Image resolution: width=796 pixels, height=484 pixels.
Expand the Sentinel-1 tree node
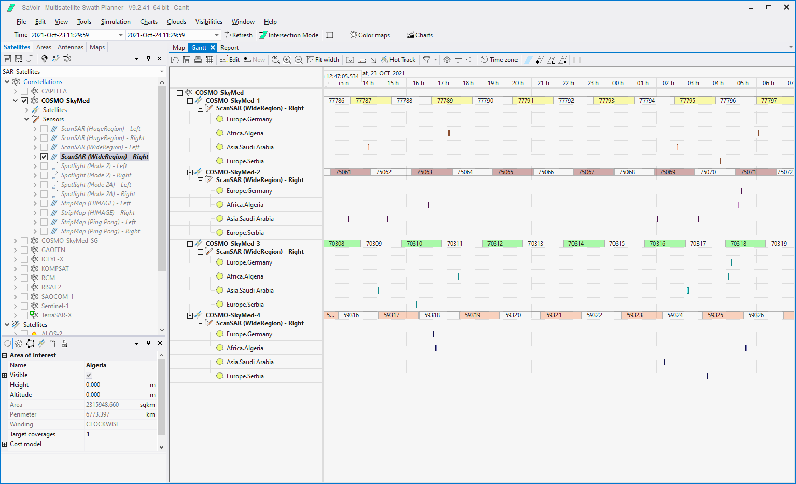click(16, 306)
